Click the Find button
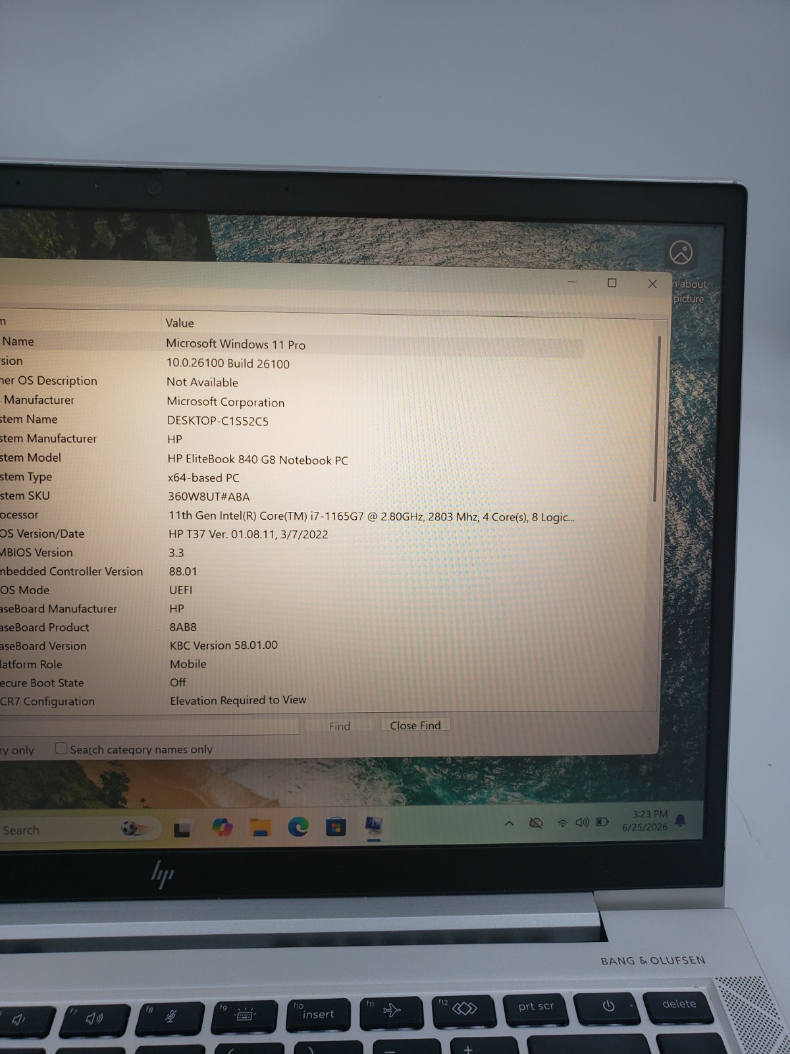This screenshot has width=790, height=1054. [339, 726]
